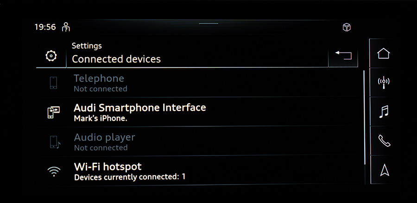Pull down the top handle bar
Viewport: 417px width, 203px height.
tap(208, 23)
